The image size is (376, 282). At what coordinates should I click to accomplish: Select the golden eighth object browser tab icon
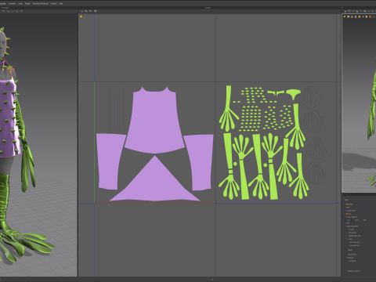pyautogui.click(x=370, y=16)
